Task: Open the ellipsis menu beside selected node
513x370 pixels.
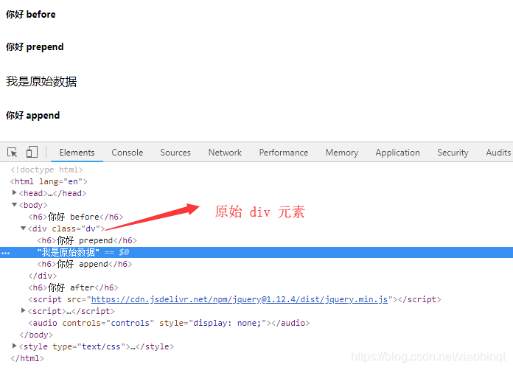Action: (6, 253)
